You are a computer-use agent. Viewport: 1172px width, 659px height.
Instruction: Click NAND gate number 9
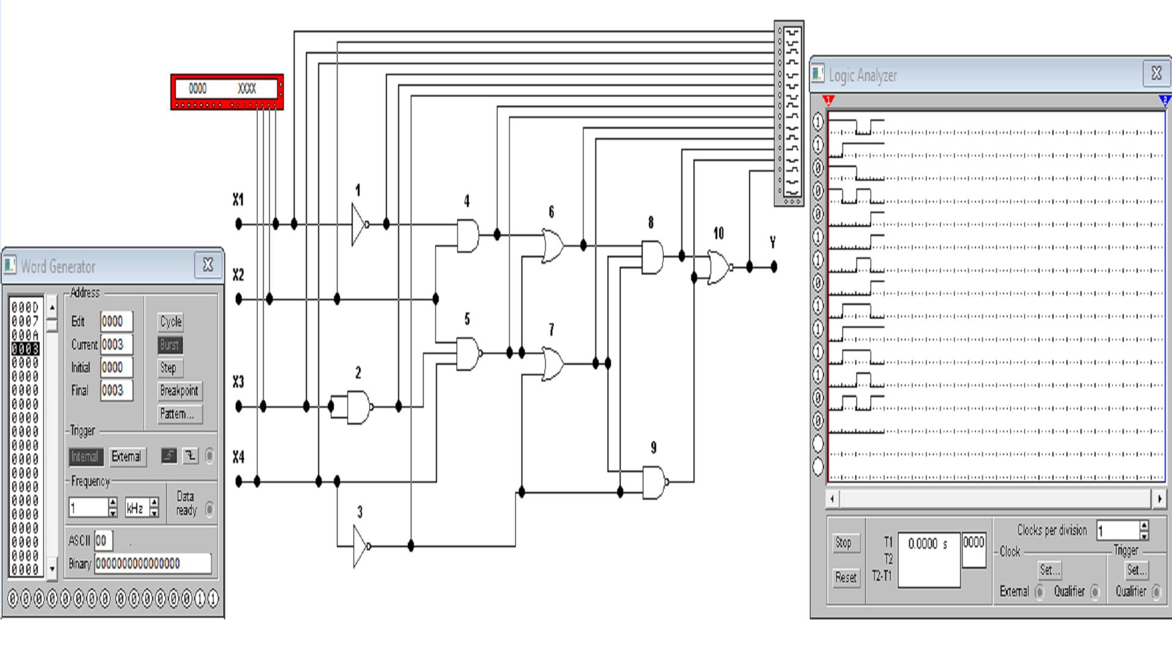[x=654, y=482]
